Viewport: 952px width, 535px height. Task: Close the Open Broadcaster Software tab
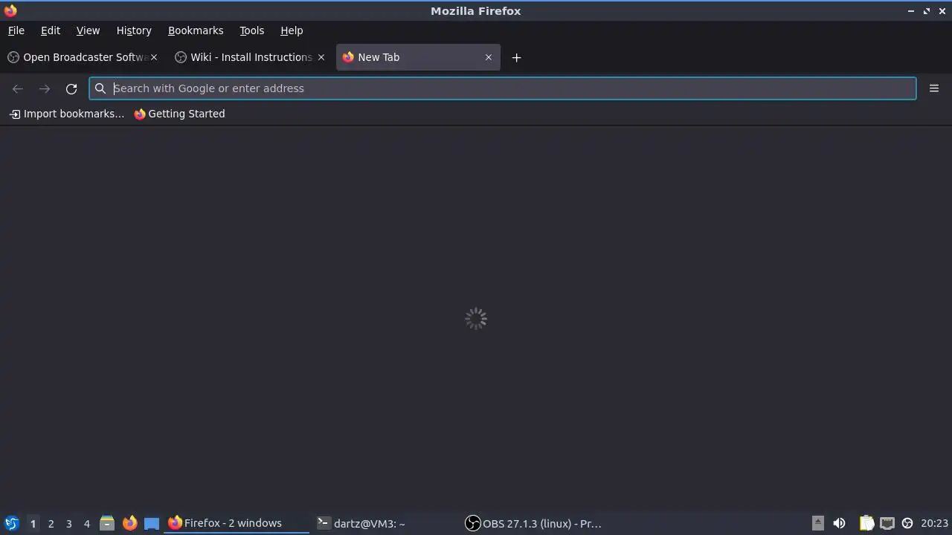154,57
